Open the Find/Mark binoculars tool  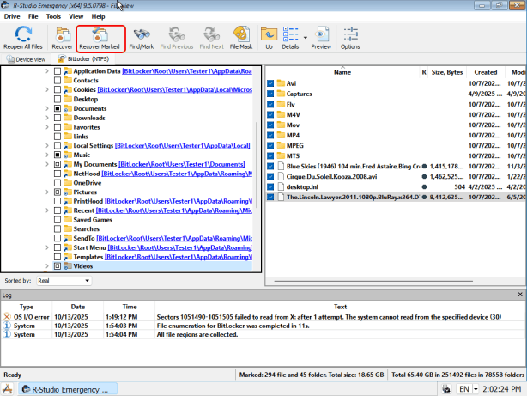[x=142, y=38]
